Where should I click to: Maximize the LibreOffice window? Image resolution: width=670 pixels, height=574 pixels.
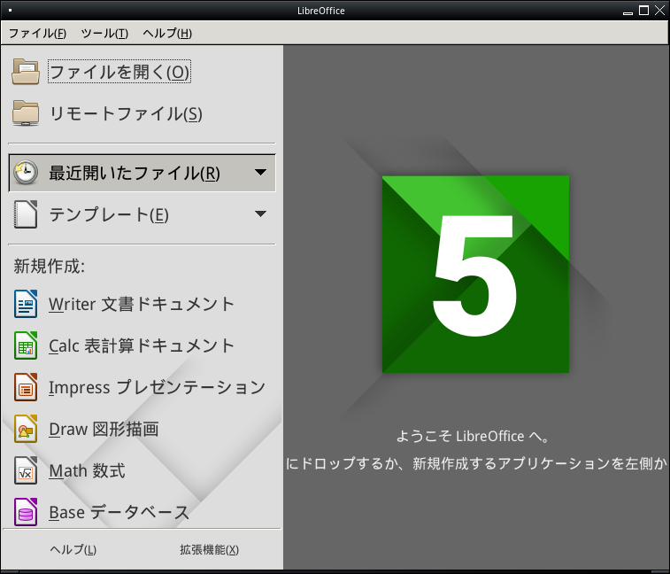tap(643, 11)
